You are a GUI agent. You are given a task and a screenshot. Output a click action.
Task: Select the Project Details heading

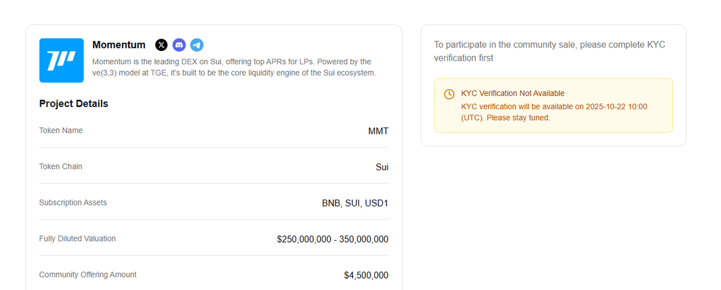tap(74, 104)
